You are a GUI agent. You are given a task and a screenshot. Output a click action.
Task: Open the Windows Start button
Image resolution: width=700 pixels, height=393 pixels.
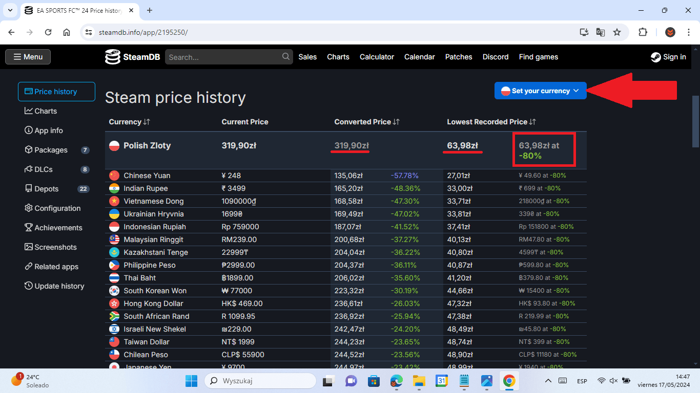pyautogui.click(x=191, y=381)
